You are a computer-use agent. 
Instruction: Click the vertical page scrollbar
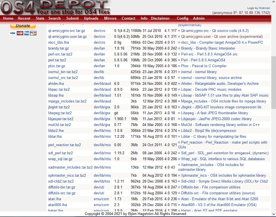pos(273,84)
